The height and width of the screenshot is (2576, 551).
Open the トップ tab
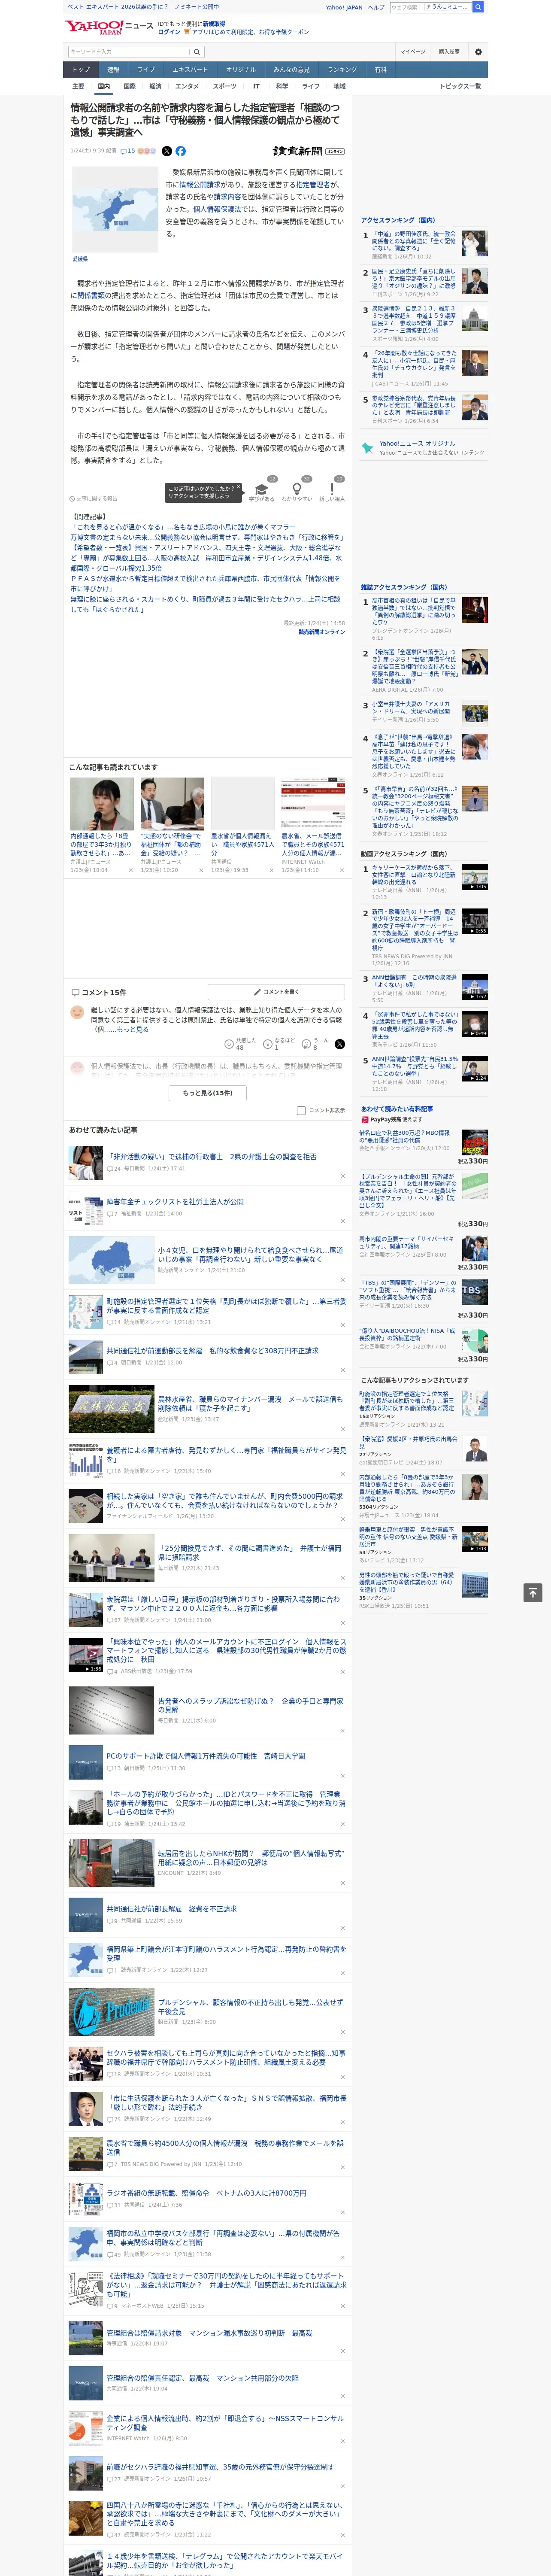(81, 70)
